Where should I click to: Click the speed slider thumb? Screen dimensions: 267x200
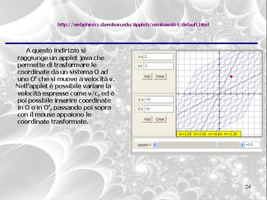(218, 145)
